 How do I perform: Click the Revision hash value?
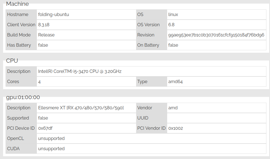click(x=216, y=35)
